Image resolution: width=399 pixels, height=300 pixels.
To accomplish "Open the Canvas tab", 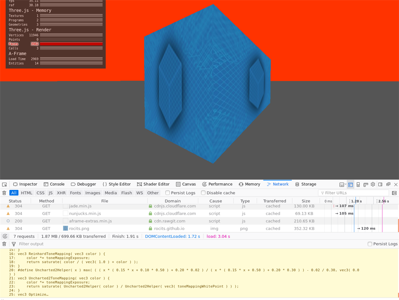I will (186, 184).
